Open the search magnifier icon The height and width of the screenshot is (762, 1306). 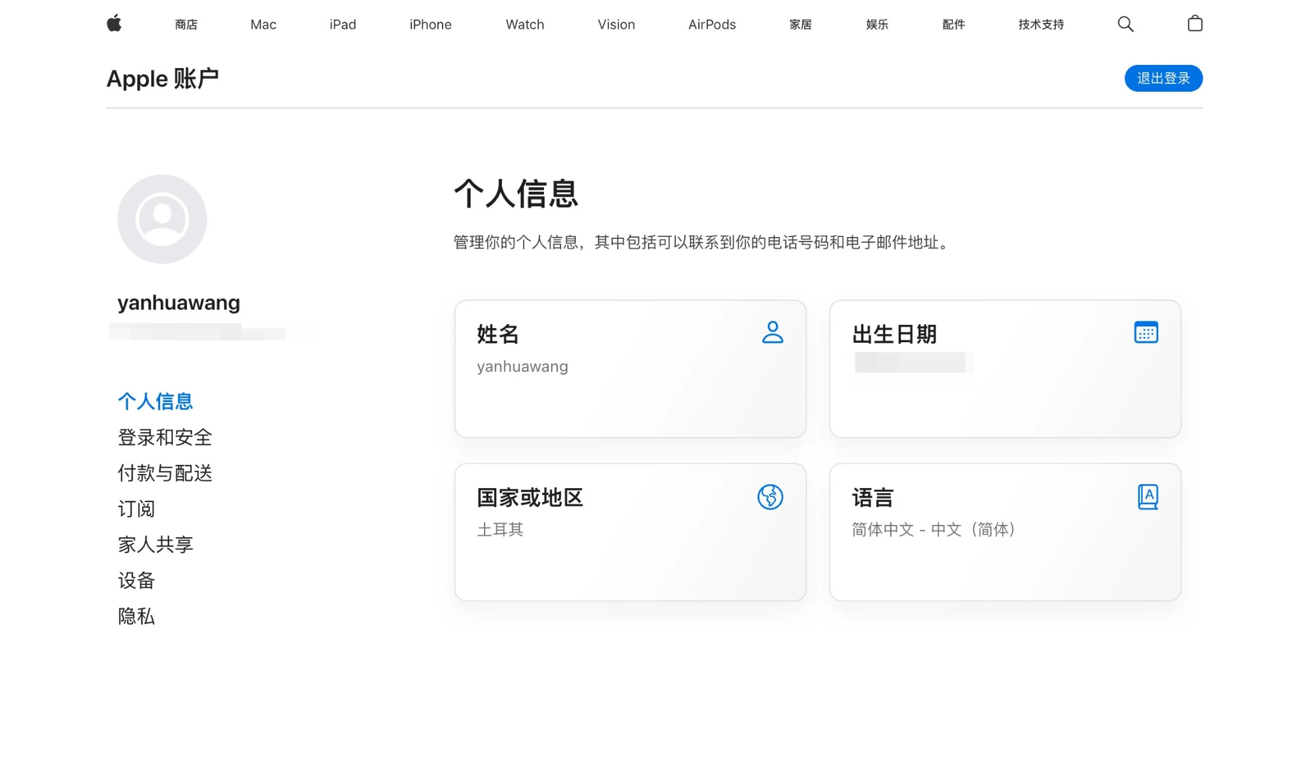(1126, 24)
